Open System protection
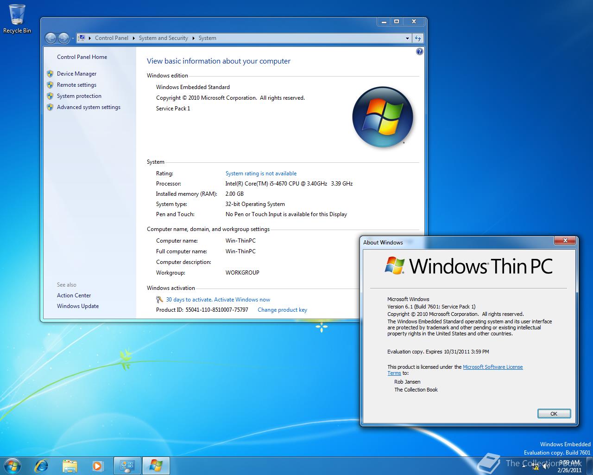Screen dimensions: 593x475 [x=79, y=96]
